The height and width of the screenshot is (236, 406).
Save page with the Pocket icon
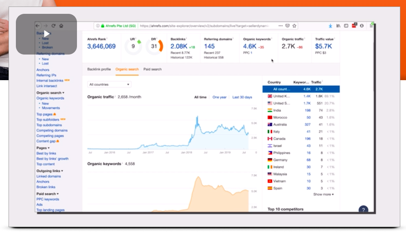[x=287, y=26]
